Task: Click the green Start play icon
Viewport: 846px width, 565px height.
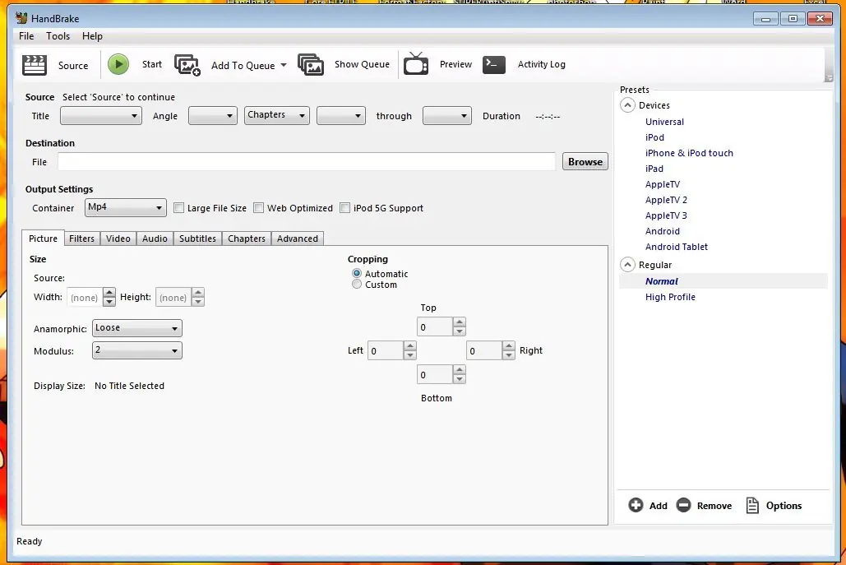Action: pos(118,64)
